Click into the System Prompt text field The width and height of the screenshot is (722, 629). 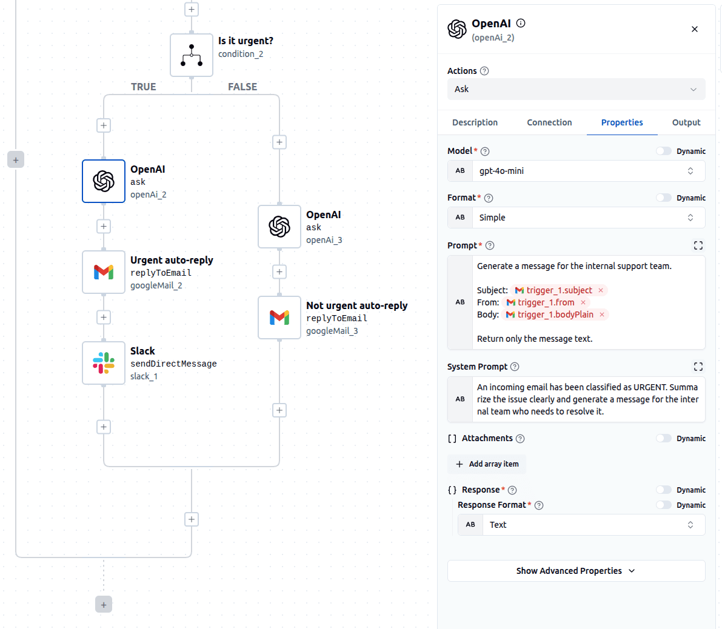pos(587,399)
